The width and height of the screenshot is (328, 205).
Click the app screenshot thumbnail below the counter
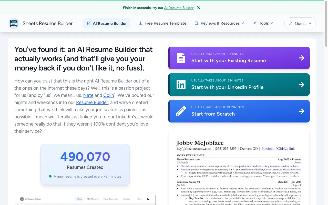pyautogui.click(x=85, y=200)
